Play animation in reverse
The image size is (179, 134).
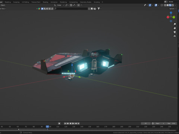[70, 124]
